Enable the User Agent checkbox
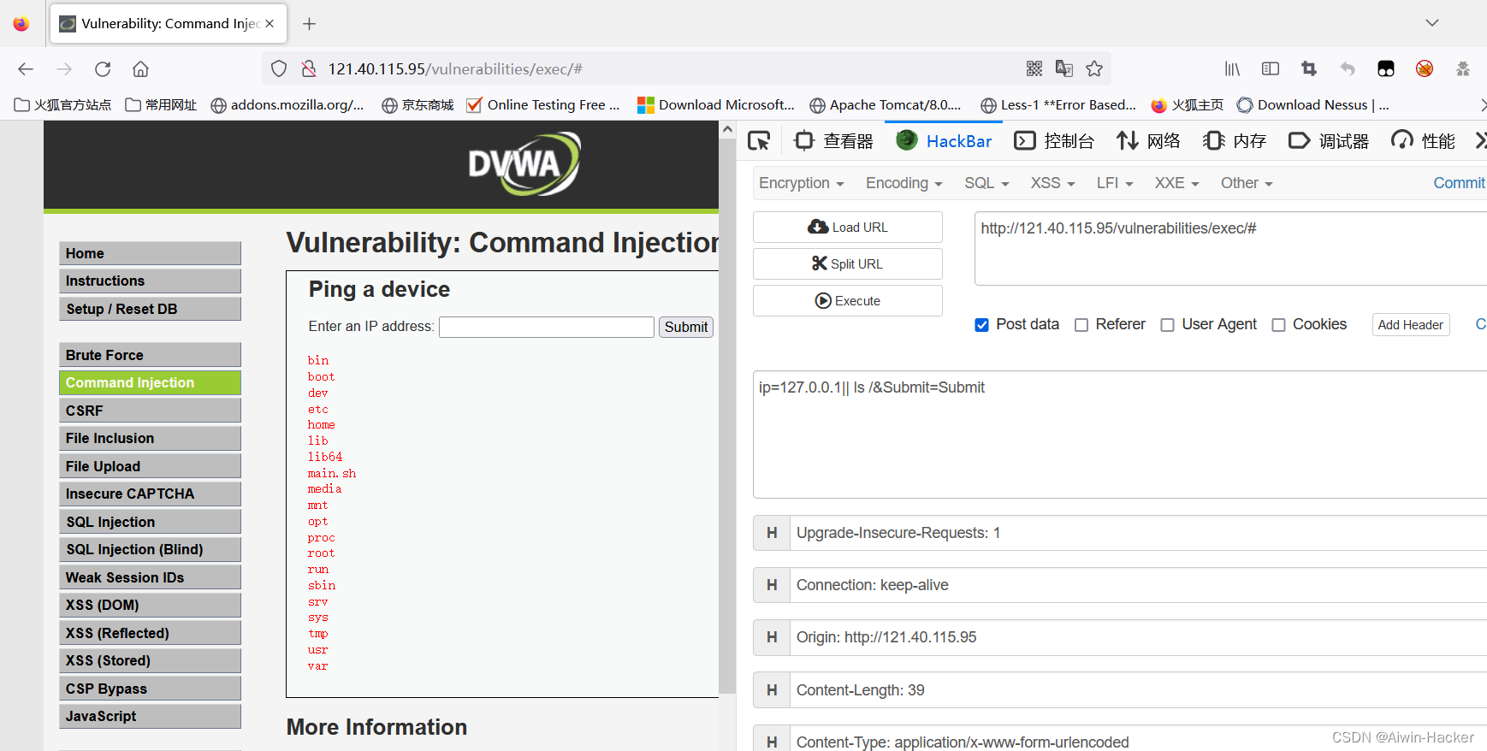The image size is (1487, 751). [1167, 325]
